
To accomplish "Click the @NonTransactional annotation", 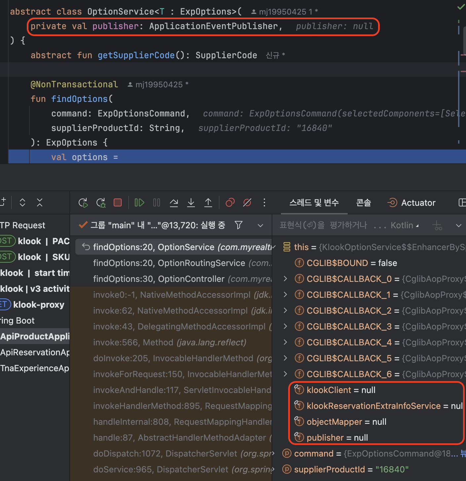I will 74,84.
